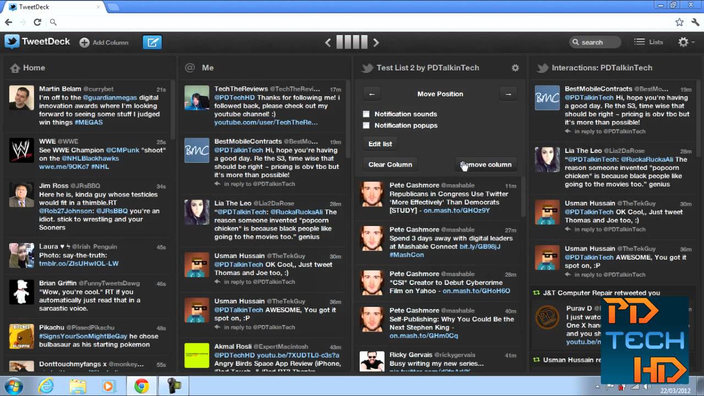Select the TweetDeck browser tab
This screenshot has height=396, width=704.
[x=55, y=7]
